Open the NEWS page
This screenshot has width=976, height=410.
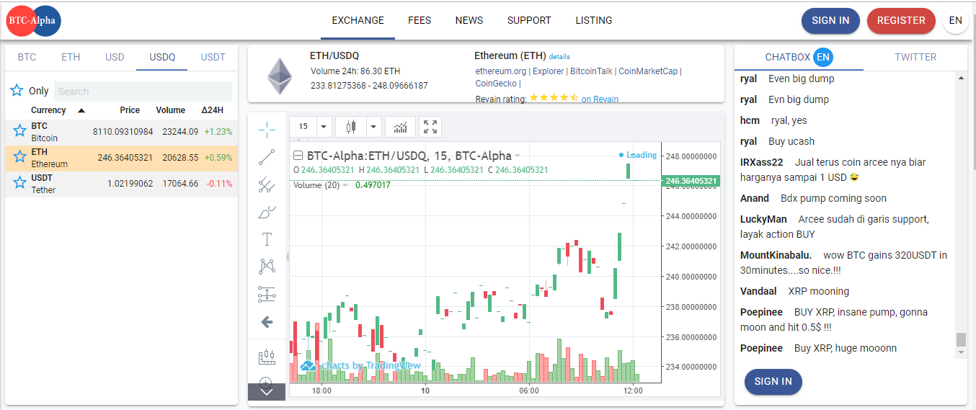469,20
